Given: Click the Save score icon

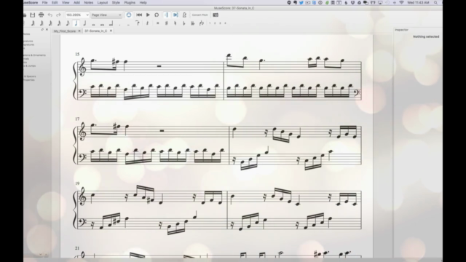Looking at the screenshot, I should tap(32, 15).
